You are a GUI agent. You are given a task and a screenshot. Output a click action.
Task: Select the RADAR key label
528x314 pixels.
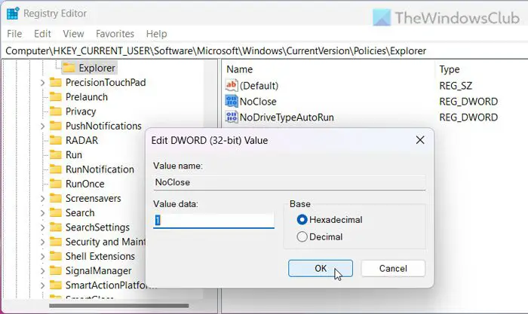point(81,140)
